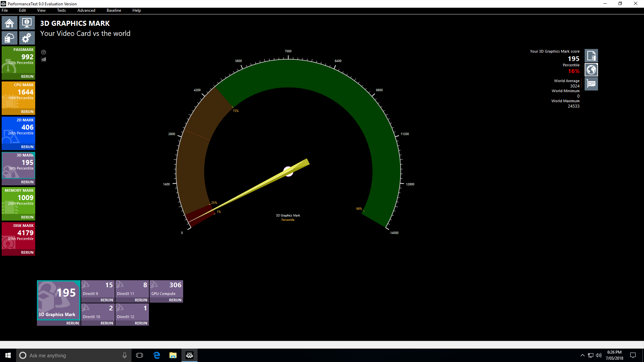
Task: Switch to the speedometer gauge view icon
Action: [44, 52]
